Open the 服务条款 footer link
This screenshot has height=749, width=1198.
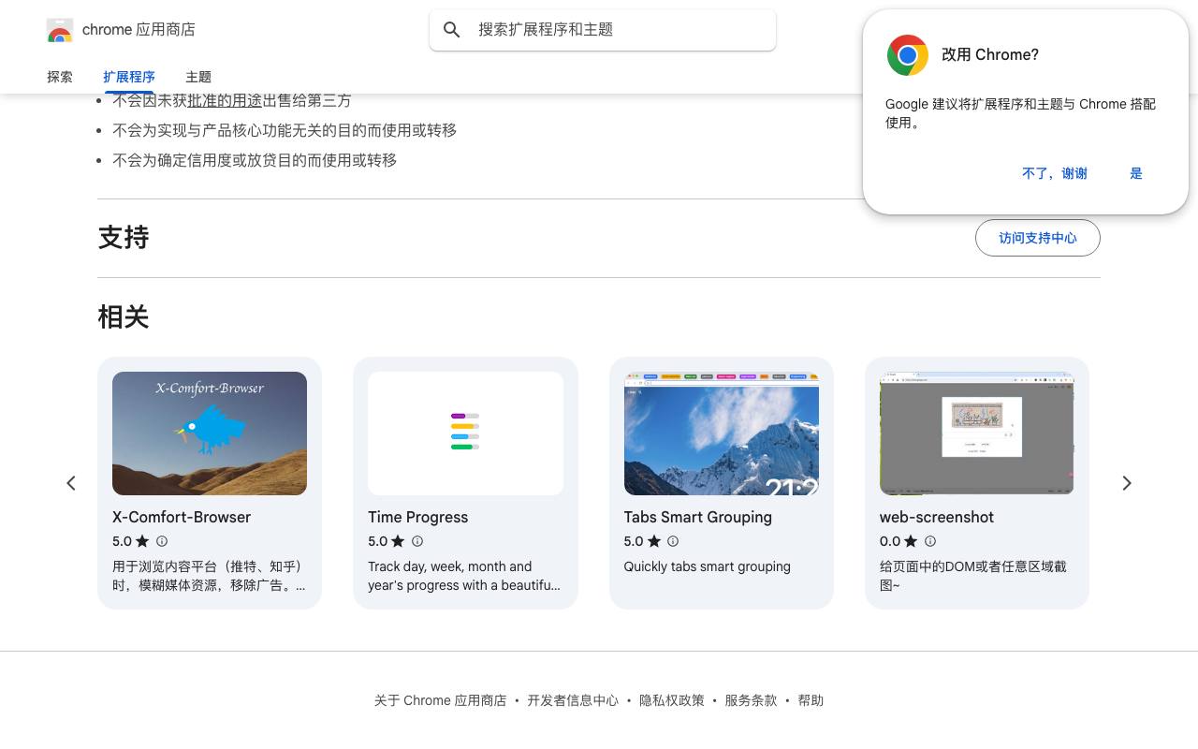coord(751,700)
